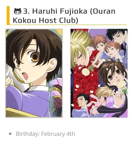
Task: Click Haruhi's purple uniform jacket in left image
Action: [x=31, y=101]
